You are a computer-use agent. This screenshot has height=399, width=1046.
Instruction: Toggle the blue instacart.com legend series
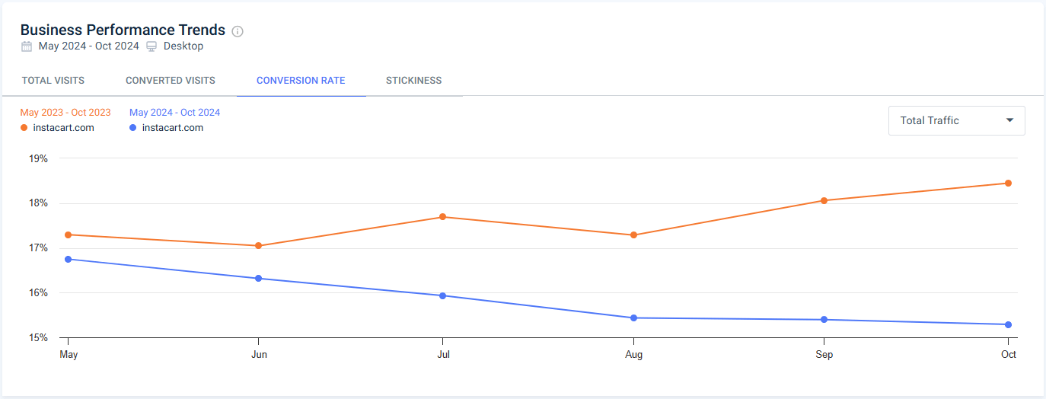(133, 128)
